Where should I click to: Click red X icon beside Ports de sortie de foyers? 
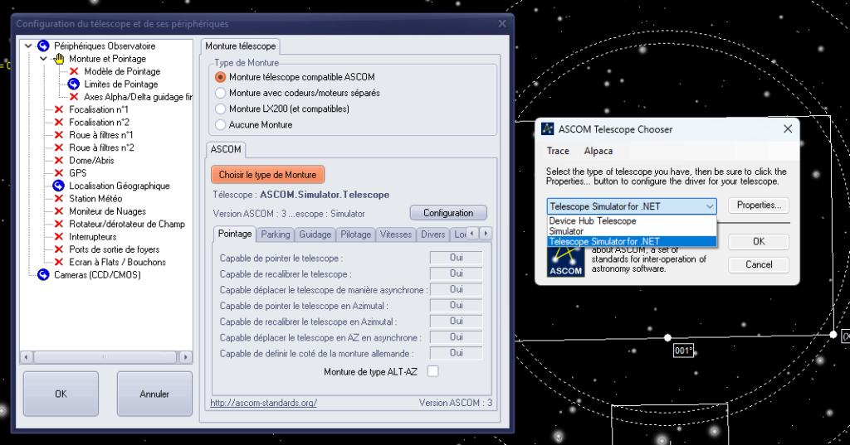[59, 249]
